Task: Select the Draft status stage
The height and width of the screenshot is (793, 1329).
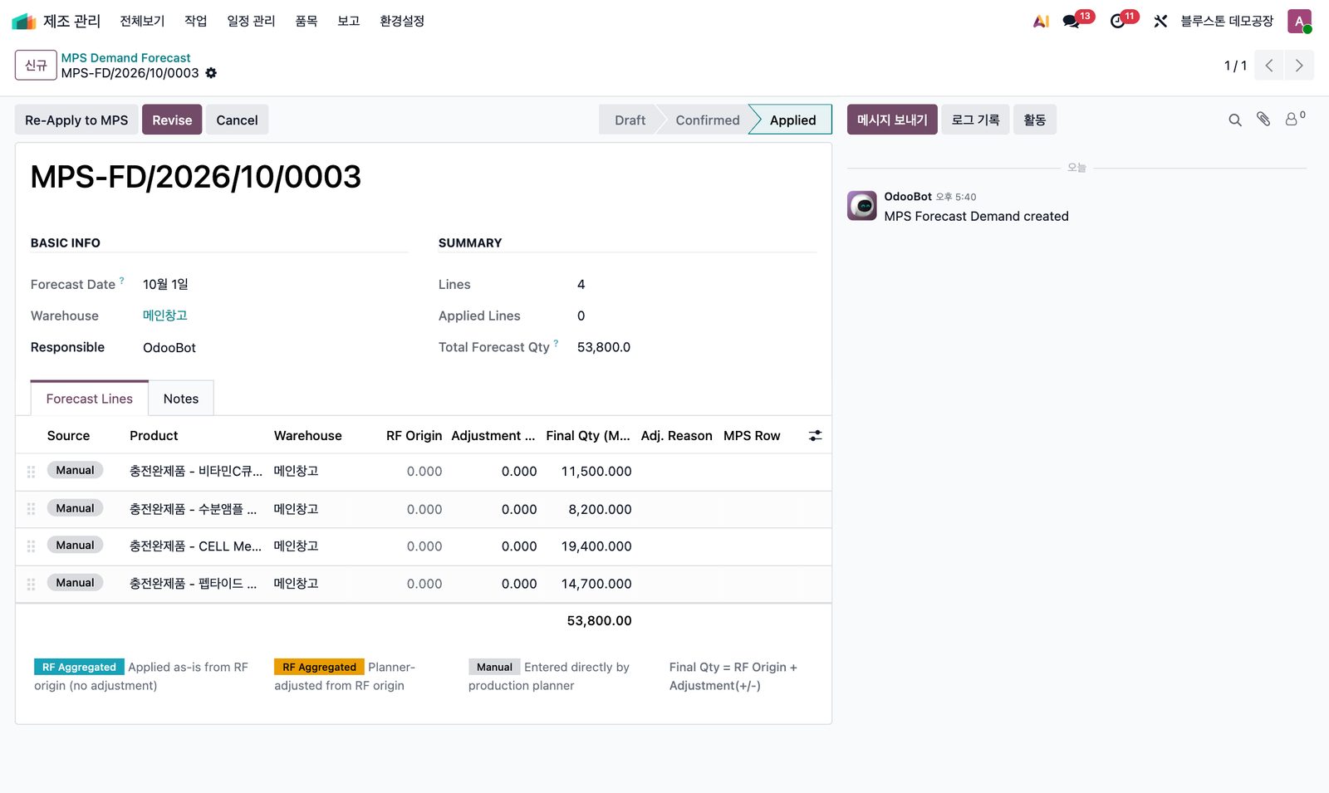Action: [x=630, y=120]
